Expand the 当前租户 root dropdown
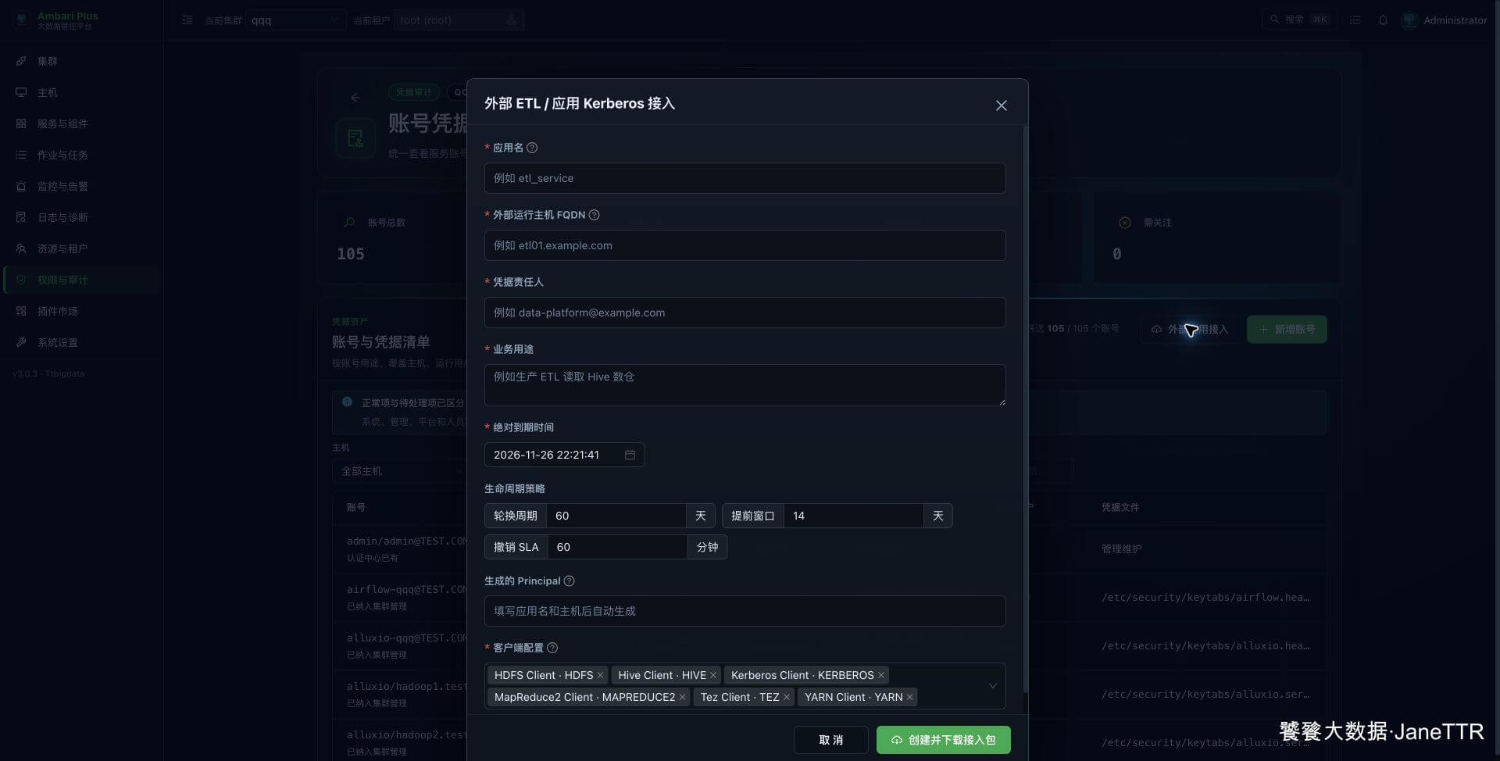The image size is (1500, 761). click(x=459, y=20)
